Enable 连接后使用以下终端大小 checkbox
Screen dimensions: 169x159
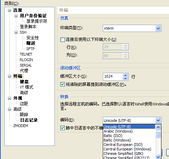pyautogui.click(x=62, y=39)
